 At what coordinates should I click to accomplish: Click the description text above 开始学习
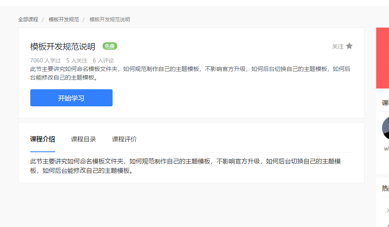tap(190, 73)
